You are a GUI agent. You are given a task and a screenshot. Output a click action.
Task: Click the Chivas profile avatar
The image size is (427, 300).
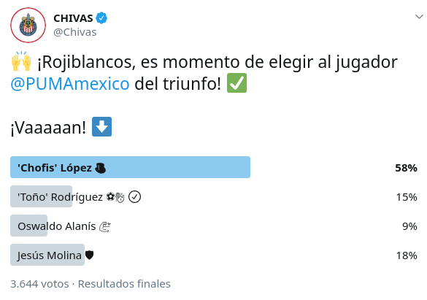point(28,25)
